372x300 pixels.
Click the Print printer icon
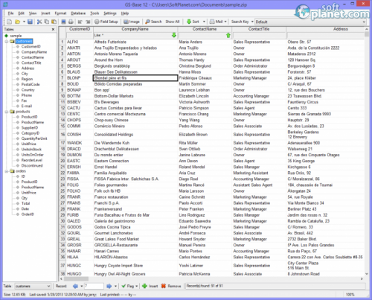pos(71,22)
